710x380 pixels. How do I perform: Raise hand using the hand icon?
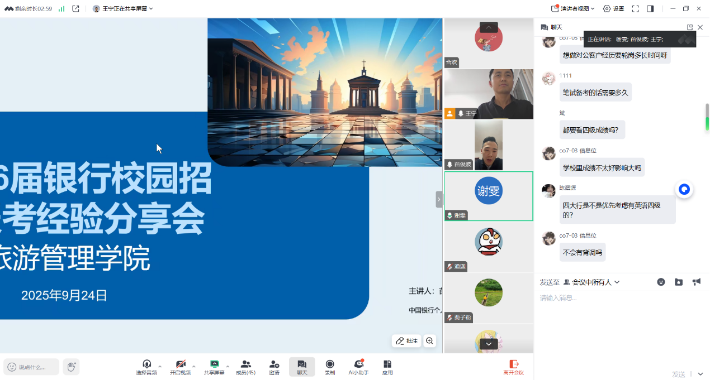(x=71, y=367)
